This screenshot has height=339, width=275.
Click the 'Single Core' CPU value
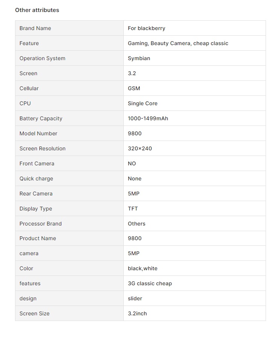pyautogui.click(x=143, y=103)
